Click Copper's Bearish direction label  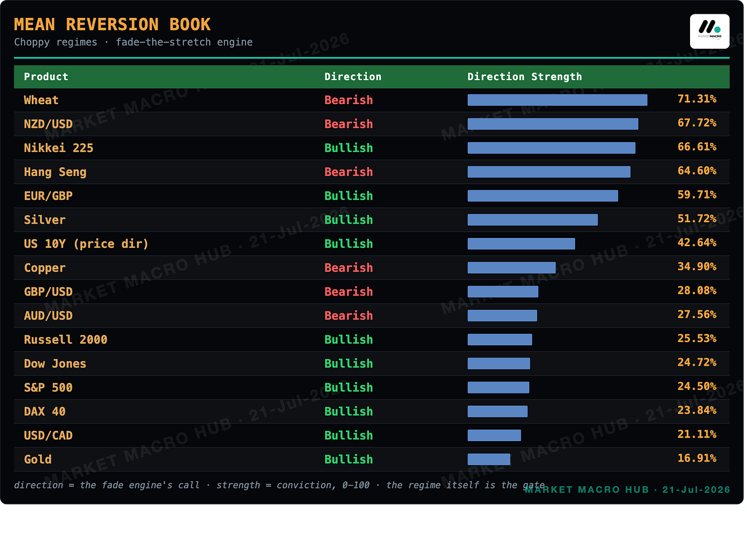(348, 268)
